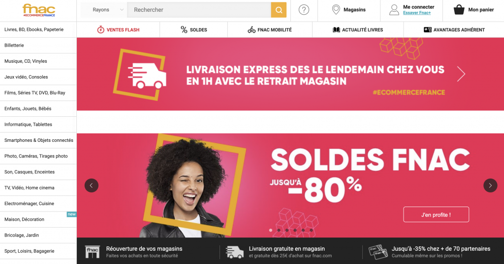Select Jeux vidéo, Consoles category
504x264 pixels.
38,77
